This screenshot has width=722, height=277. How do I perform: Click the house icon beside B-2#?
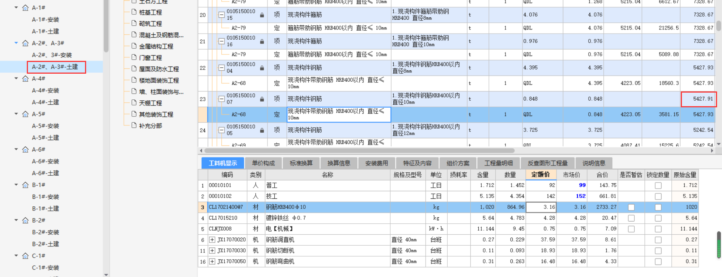pyautogui.click(x=25, y=220)
